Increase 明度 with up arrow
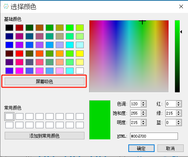This screenshot has width=188, height=157. pos(143,121)
